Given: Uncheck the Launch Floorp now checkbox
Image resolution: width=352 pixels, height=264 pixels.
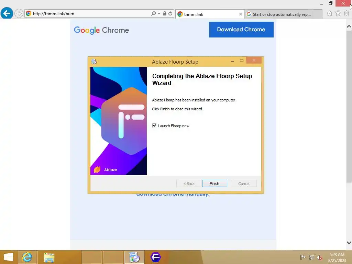Looking at the screenshot, I should 154,125.
